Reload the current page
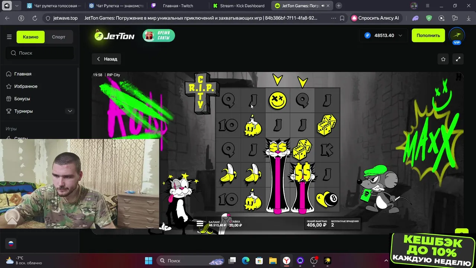 coord(35,18)
